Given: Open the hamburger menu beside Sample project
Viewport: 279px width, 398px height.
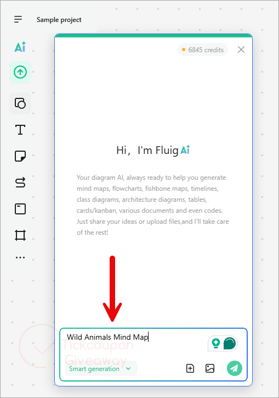Looking at the screenshot, I should 18,19.
